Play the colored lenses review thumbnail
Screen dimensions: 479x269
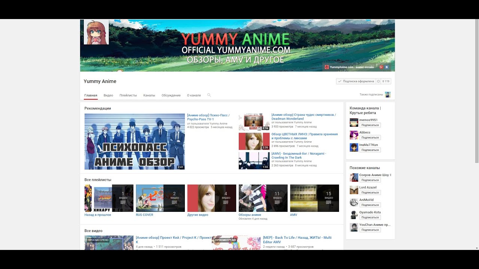point(254,141)
